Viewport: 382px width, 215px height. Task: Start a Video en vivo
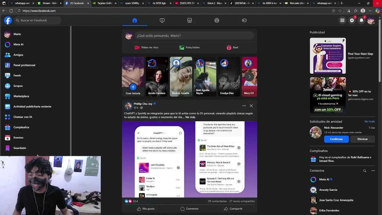(146, 47)
